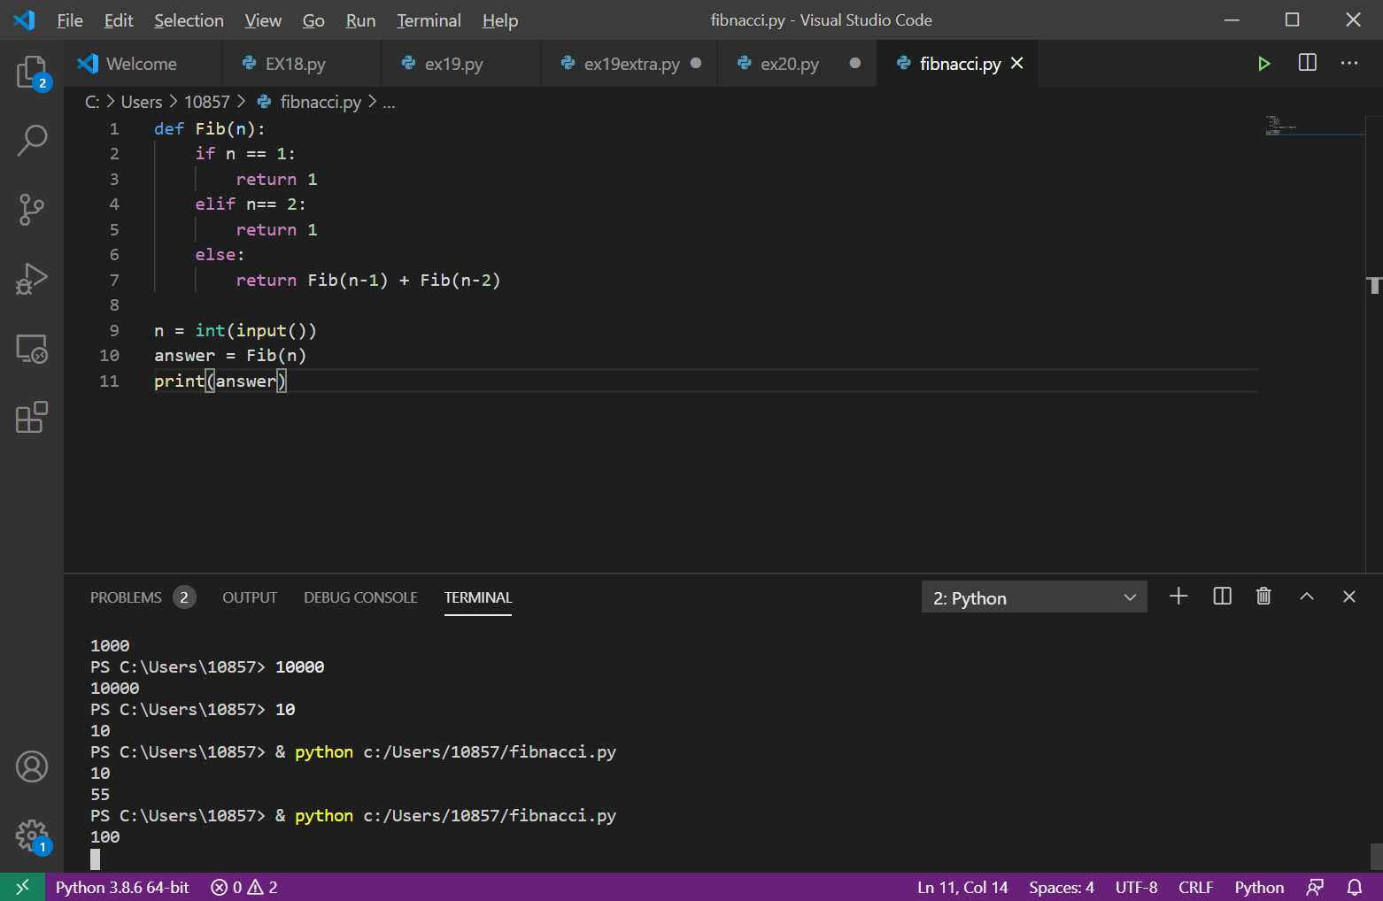Click the Users breadcrumb segment
This screenshot has width=1383, height=901.
coord(142,102)
